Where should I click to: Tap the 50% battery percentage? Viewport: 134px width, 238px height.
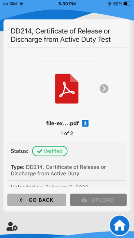coord(118,4)
